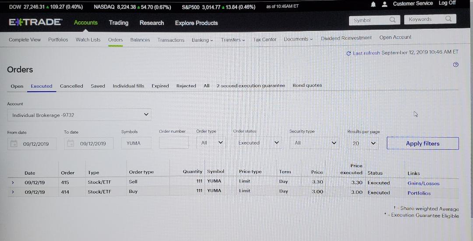Expand order 414 row details
The width and height of the screenshot is (473, 241).
pyautogui.click(x=13, y=192)
